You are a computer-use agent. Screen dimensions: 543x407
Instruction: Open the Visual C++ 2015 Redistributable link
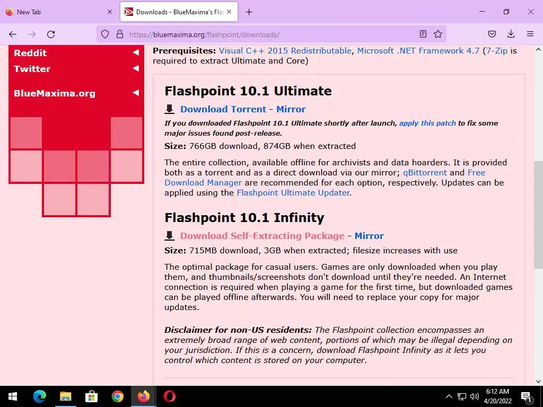click(x=285, y=51)
